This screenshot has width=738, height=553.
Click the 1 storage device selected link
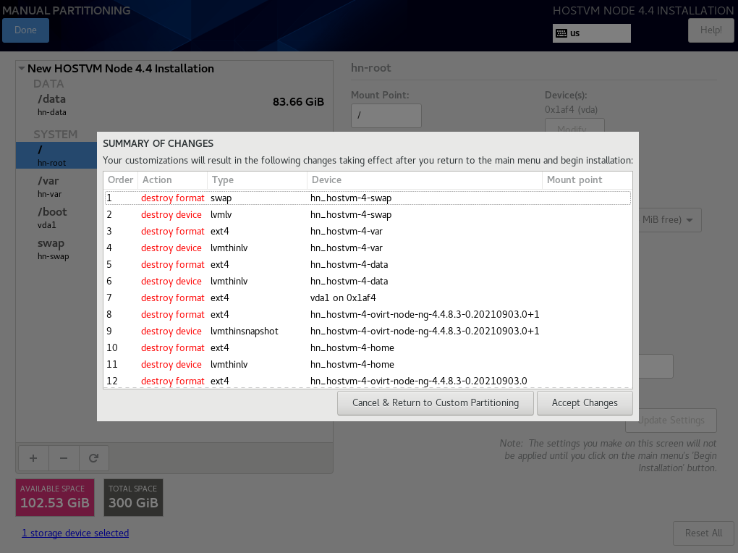point(75,533)
